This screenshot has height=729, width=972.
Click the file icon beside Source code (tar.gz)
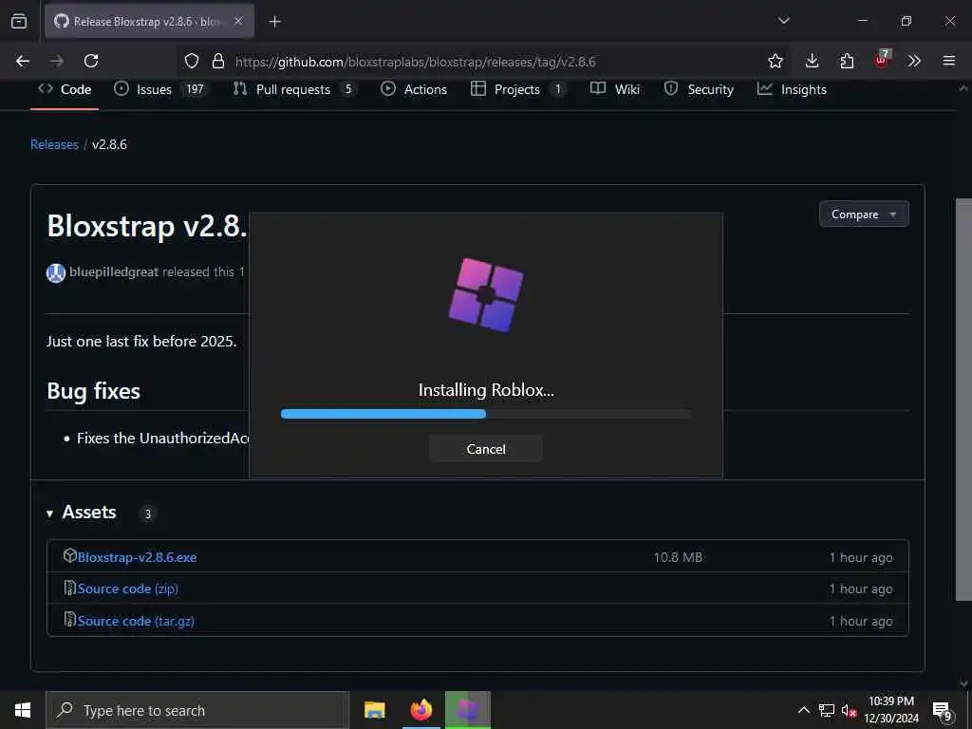(x=70, y=619)
